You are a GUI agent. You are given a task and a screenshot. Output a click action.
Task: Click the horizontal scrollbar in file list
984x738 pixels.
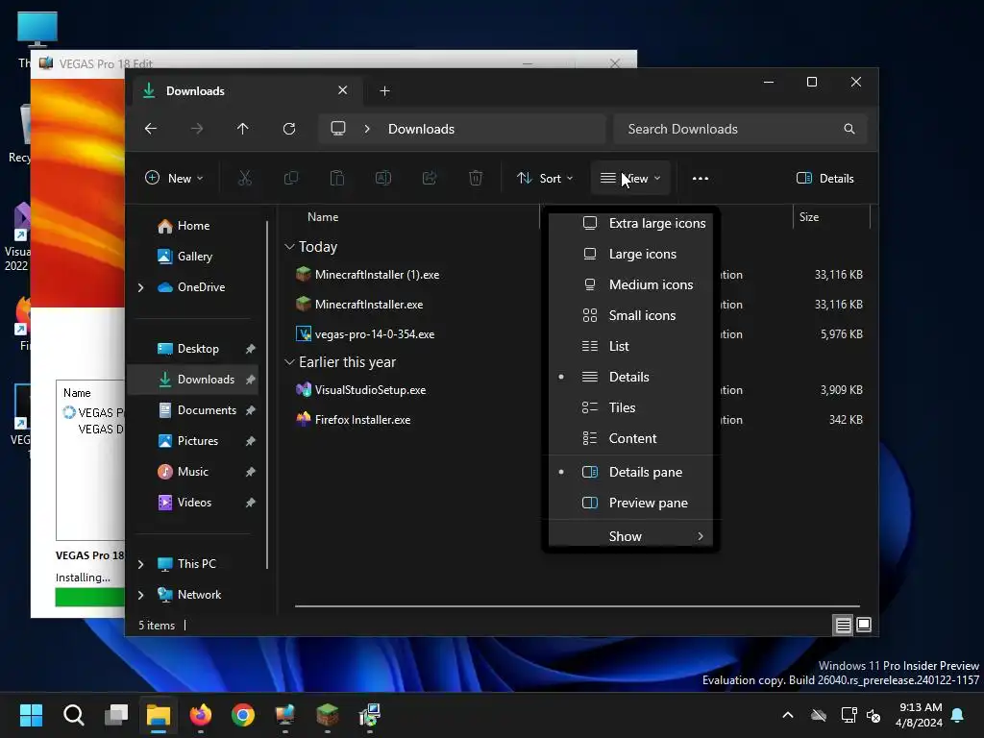tap(578, 606)
